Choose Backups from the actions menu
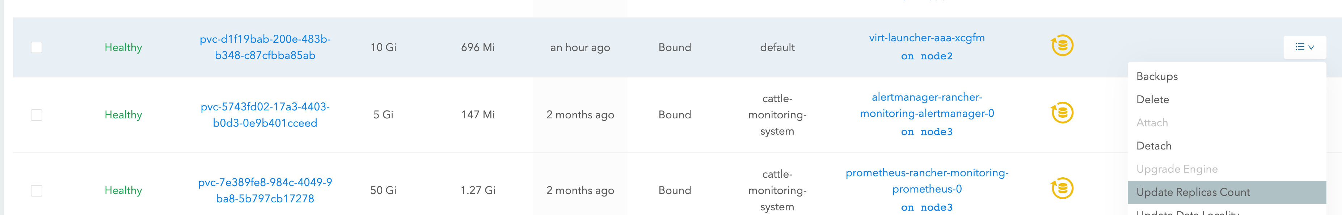The width and height of the screenshot is (1342, 215). pos(1157,76)
